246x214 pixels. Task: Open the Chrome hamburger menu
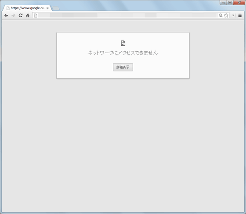240,15
